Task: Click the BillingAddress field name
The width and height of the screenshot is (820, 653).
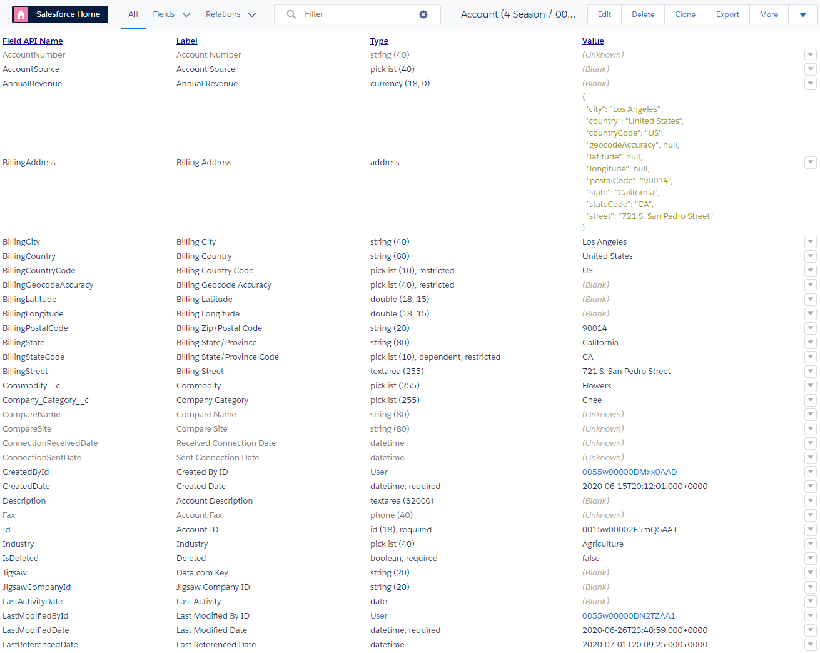Action: [x=29, y=163]
